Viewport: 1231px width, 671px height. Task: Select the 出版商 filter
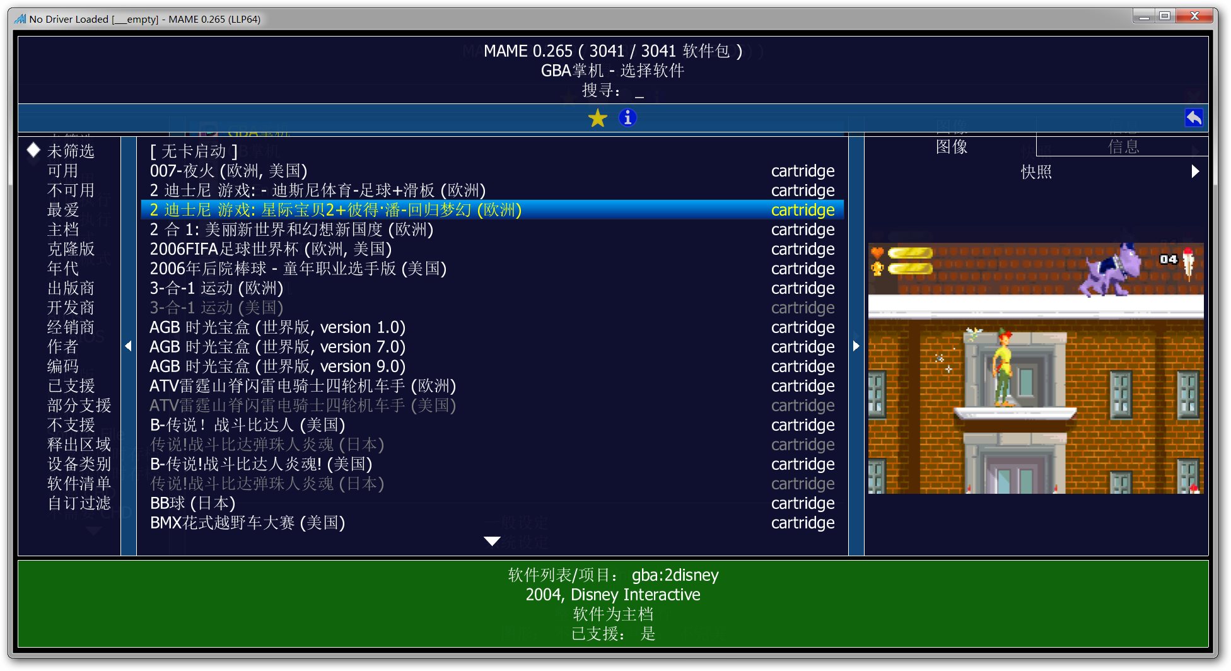[x=71, y=288]
